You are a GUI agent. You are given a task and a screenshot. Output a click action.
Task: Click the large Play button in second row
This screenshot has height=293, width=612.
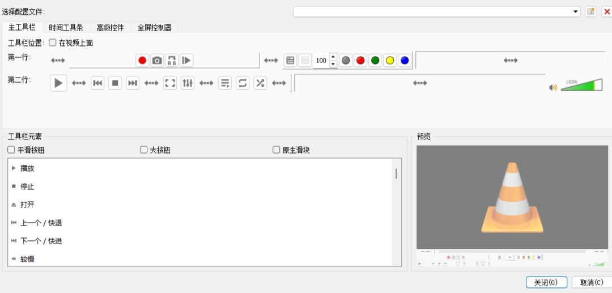pos(58,83)
